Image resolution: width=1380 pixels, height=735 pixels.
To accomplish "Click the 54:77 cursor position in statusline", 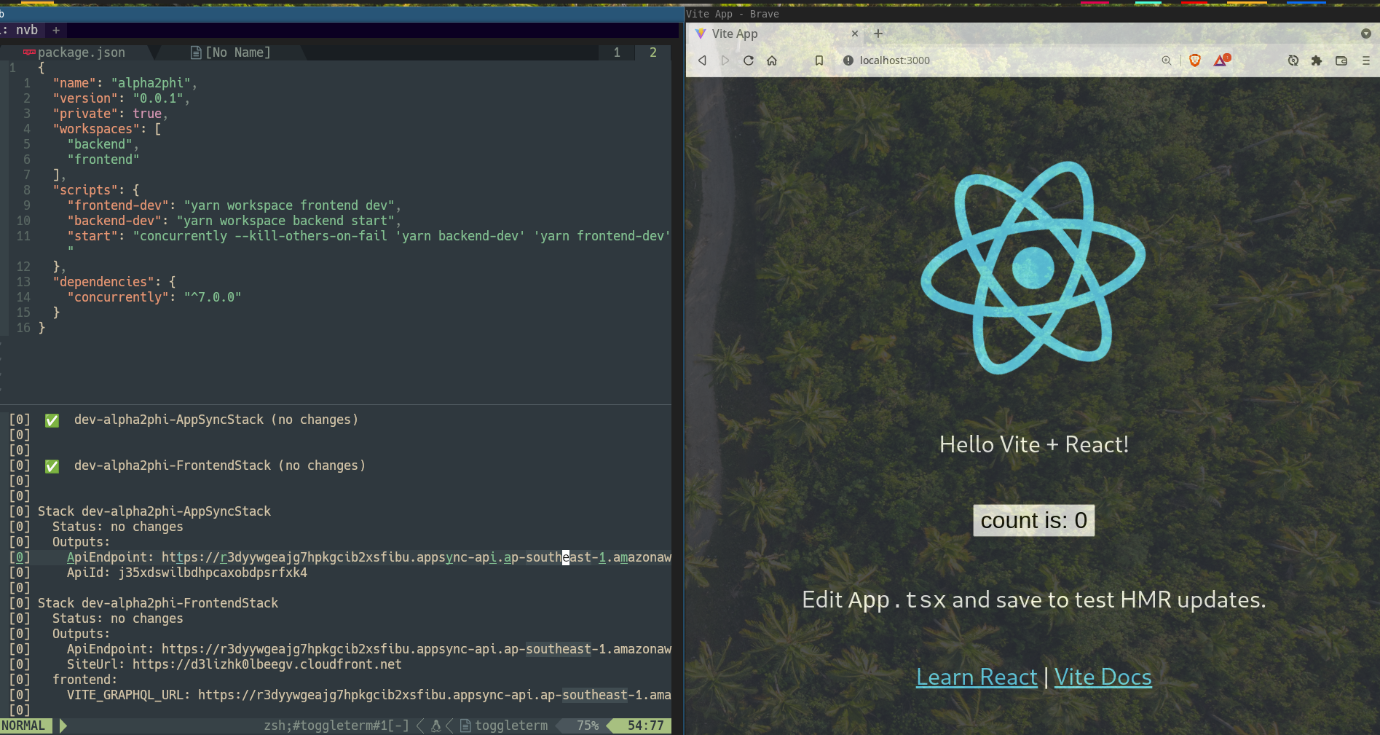I will coord(646,726).
